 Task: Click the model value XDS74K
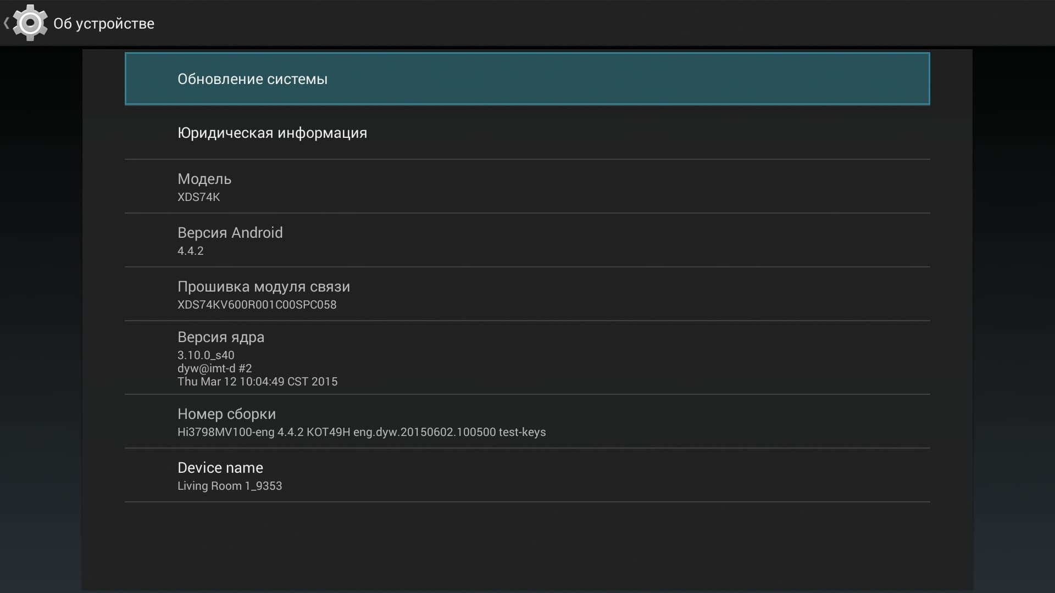point(198,197)
